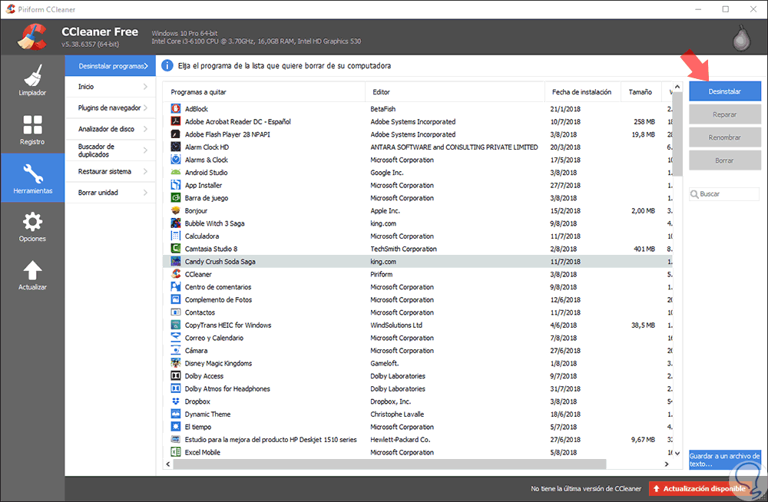Click the Android Studio program icon
The height and width of the screenshot is (502, 768).
pyautogui.click(x=176, y=173)
